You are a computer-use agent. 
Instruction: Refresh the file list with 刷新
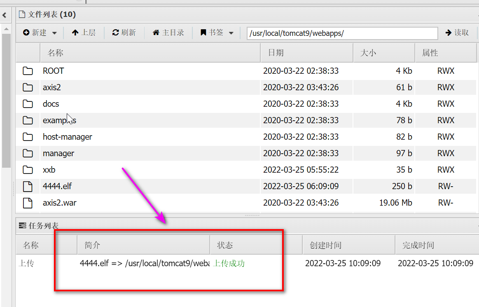[x=124, y=33]
